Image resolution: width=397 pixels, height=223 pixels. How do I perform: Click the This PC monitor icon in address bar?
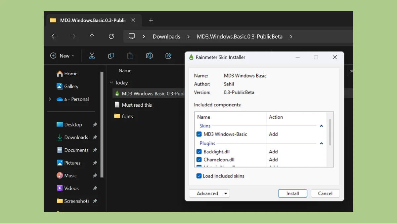(x=132, y=36)
